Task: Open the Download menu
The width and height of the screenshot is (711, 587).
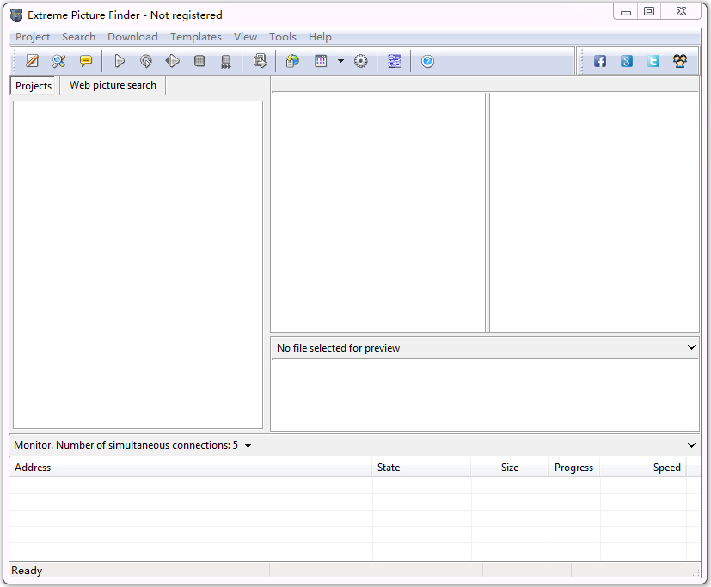Action: (x=132, y=37)
